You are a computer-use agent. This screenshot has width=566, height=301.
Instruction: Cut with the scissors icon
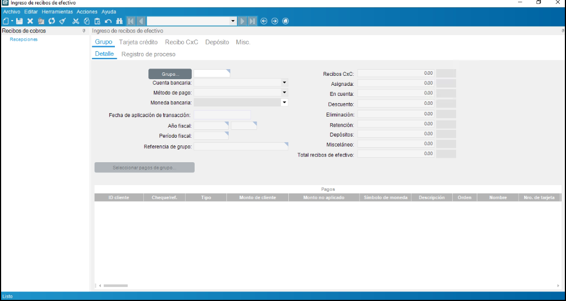[x=75, y=21]
